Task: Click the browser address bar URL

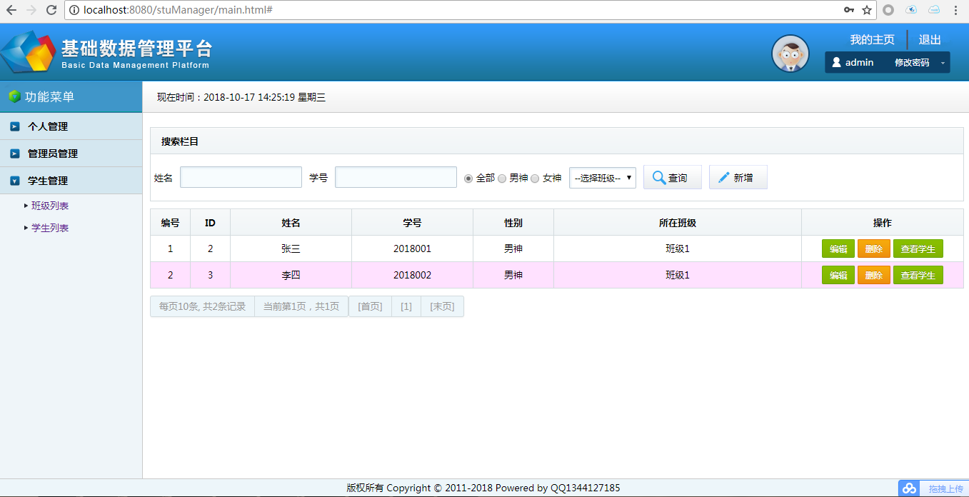Action: coord(177,10)
